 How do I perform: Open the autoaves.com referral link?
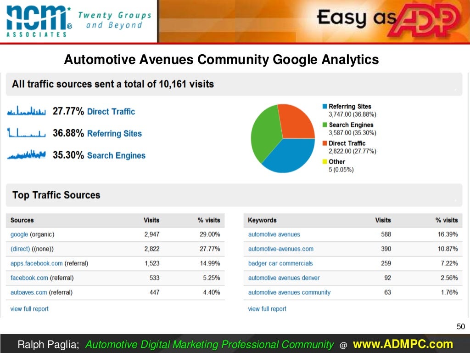tap(28, 292)
